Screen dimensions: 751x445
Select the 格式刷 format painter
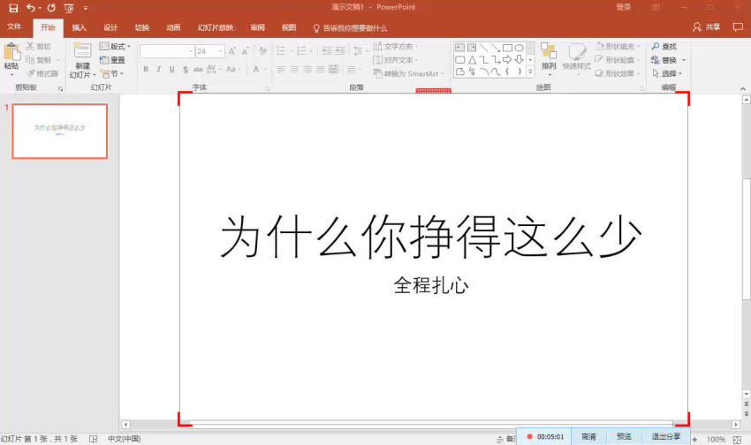[x=42, y=73]
